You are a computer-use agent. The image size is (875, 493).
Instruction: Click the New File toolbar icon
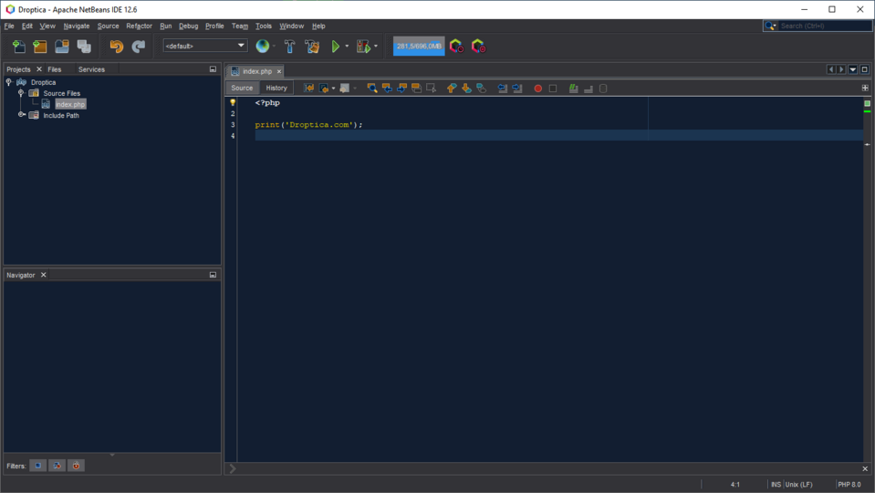click(18, 47)
